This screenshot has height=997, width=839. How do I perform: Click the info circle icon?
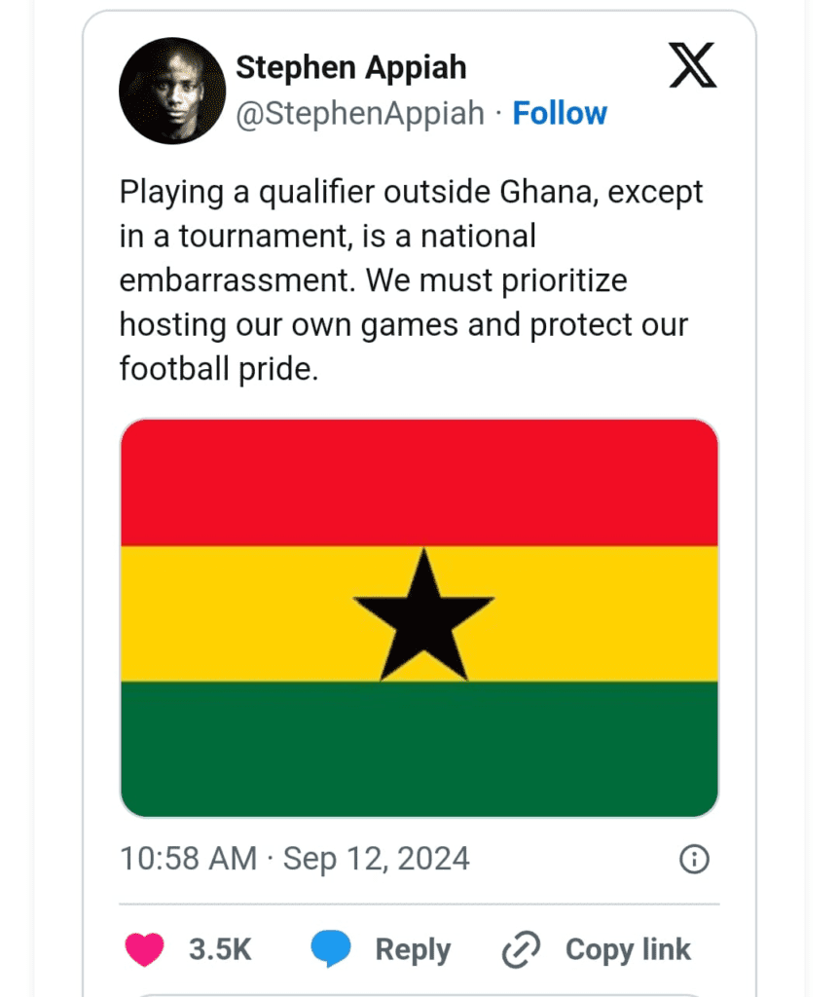point(694,860)
